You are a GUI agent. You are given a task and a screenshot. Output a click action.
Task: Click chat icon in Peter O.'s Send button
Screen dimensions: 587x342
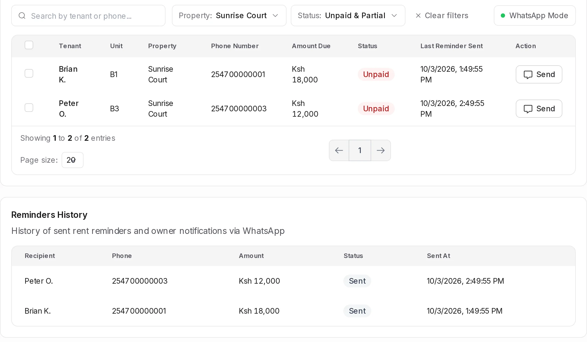528,109
